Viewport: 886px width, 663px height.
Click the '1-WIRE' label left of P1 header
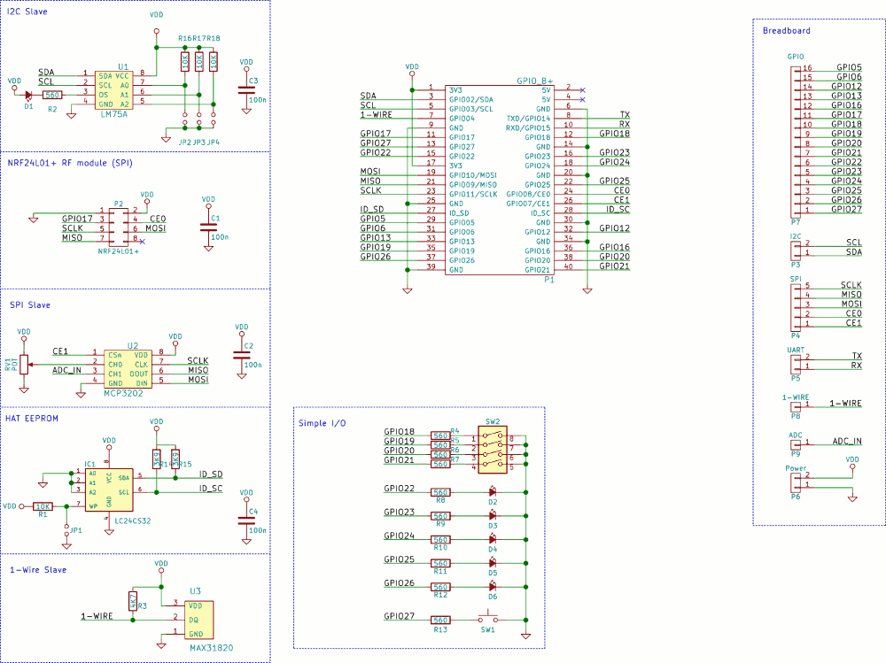(376, 115)
